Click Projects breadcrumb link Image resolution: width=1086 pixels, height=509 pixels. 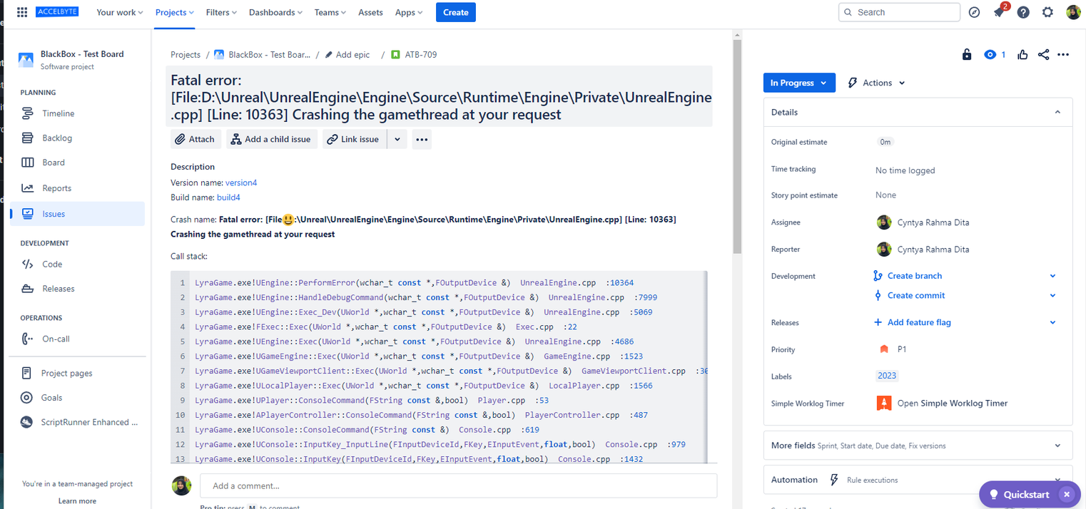pos(186,55)
